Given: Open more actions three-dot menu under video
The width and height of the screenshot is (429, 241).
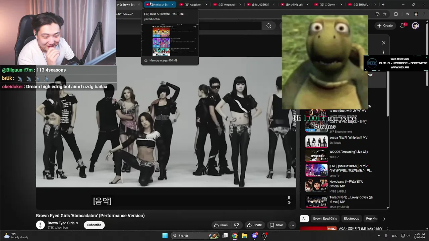Looking at the screenshot, I should (x=292, y=225).
